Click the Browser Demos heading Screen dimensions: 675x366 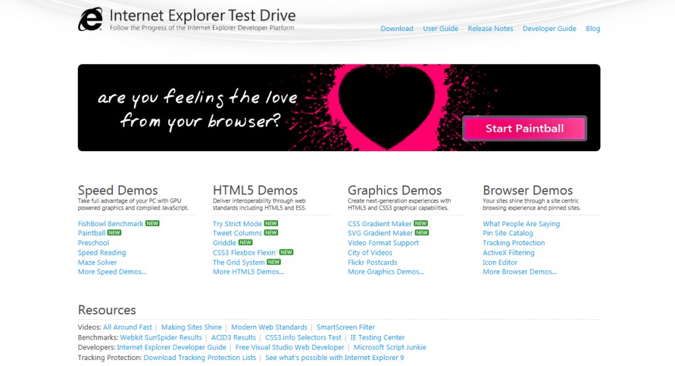(528, 191)
